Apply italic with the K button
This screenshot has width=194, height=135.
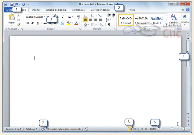click(32, 23)
